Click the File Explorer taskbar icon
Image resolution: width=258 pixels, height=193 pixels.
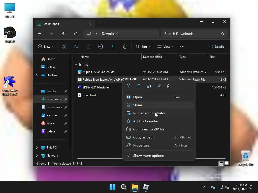coord(135,187)
